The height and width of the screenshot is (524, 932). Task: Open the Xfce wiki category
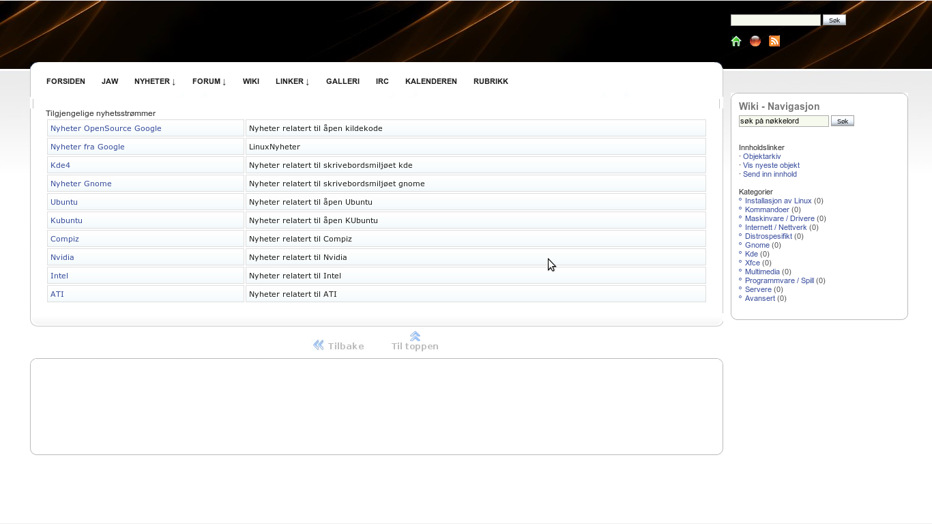753,263
